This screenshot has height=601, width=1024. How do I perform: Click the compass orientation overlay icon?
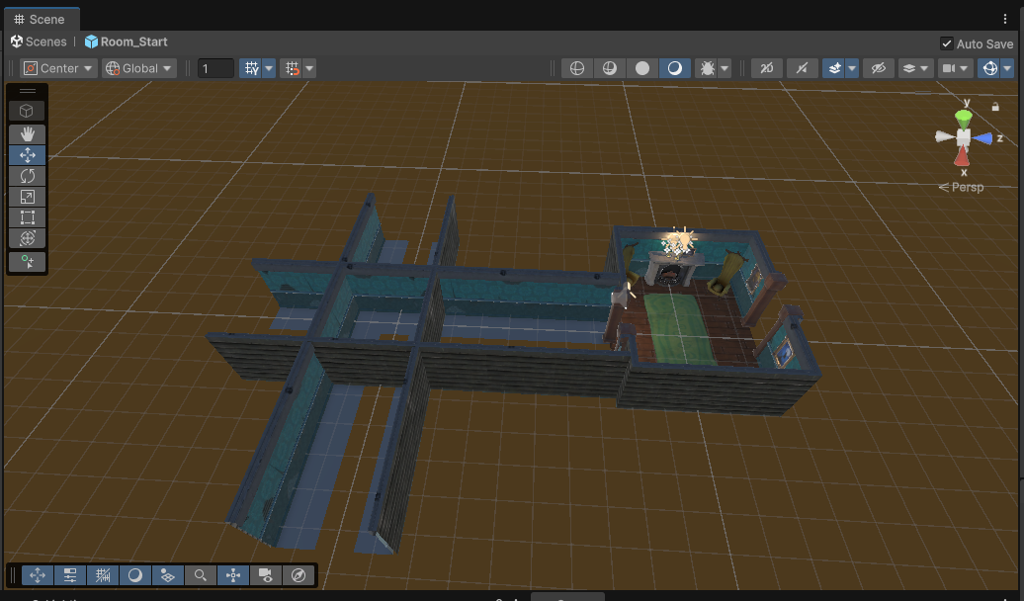298,575
